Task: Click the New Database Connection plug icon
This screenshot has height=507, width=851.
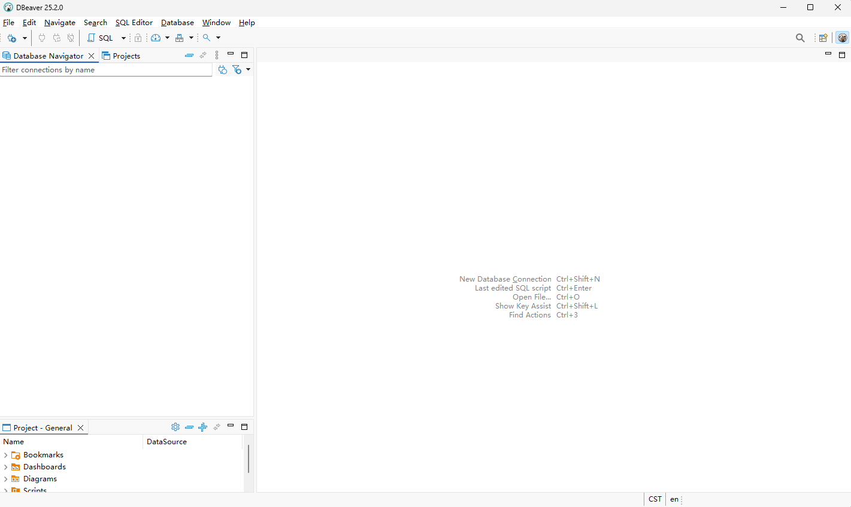Action: (x=12, y=38)
